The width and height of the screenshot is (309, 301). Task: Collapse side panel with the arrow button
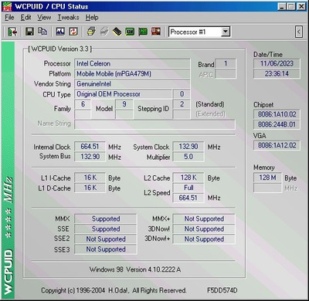pos(299,32)
